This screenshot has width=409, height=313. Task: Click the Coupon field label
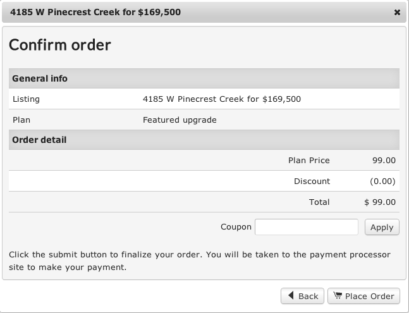click(236, 227)
